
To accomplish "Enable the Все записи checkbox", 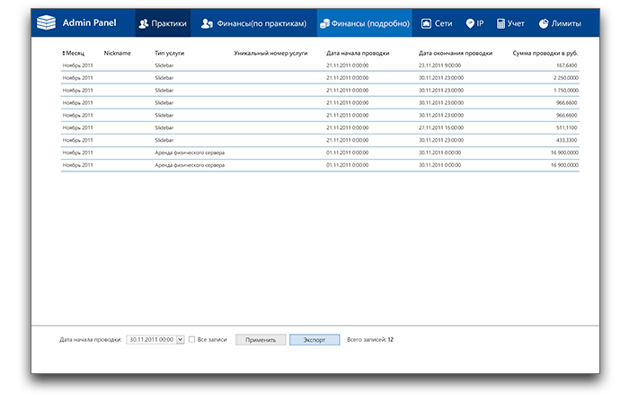I will pos(191,339).
